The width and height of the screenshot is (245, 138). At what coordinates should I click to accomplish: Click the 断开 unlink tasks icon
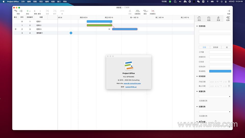[55, 11]
